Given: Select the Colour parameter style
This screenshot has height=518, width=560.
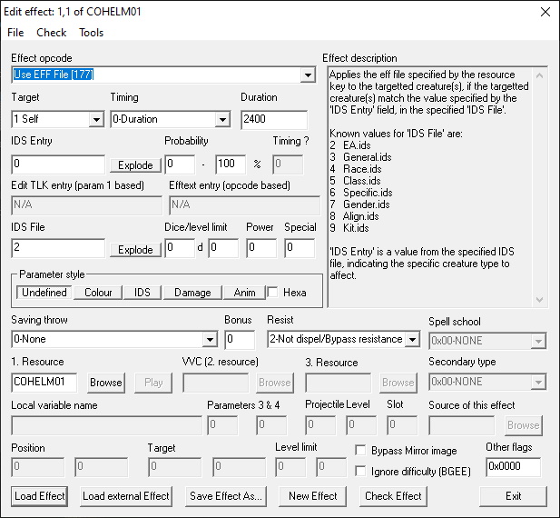Looking at the screenshot, I should coord(98,293).
